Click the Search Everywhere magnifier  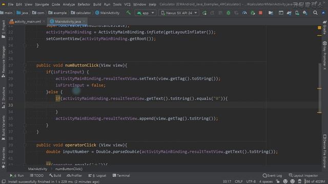tap(315, 13)
